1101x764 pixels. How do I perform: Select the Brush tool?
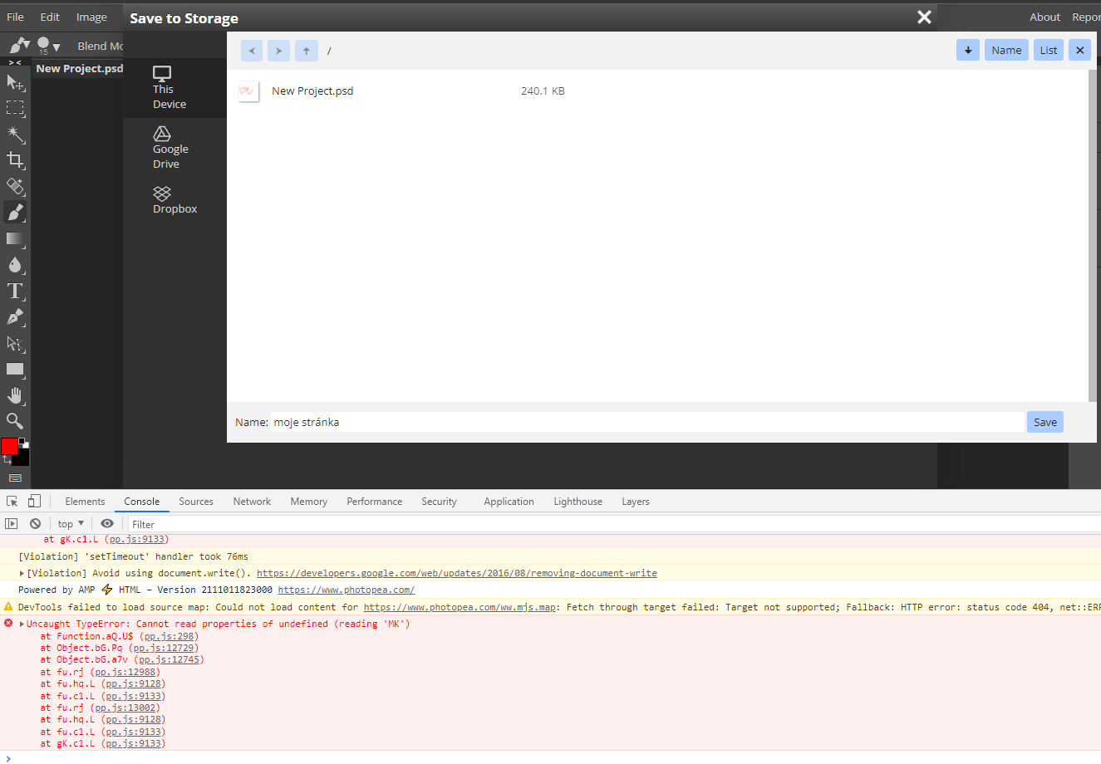(x=15, y=212)
